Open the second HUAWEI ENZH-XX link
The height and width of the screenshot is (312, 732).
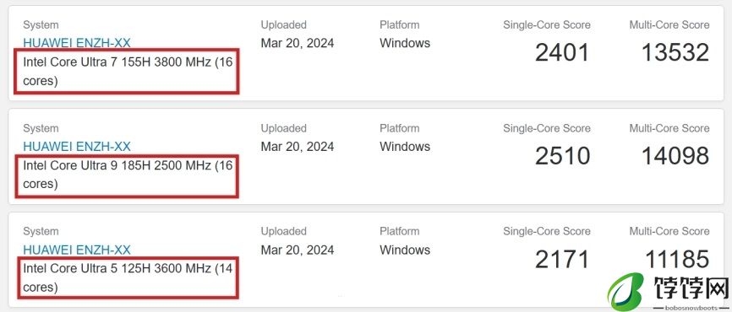[x=77, y=146]
